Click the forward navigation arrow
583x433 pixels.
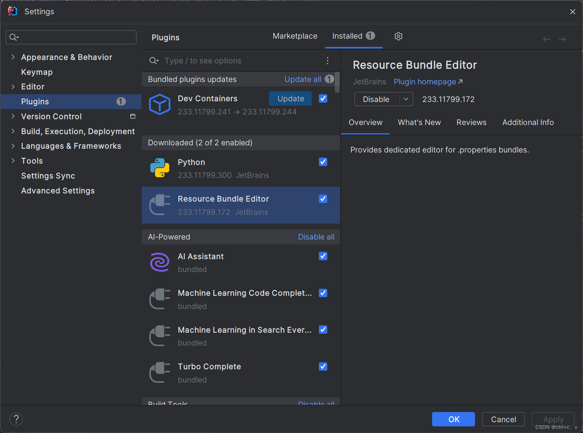562,39
